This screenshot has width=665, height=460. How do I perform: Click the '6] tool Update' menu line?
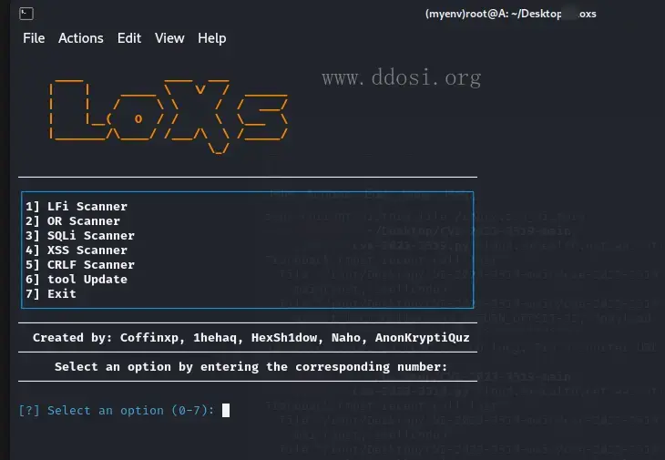pyautogui.click(x=77, y=279)
